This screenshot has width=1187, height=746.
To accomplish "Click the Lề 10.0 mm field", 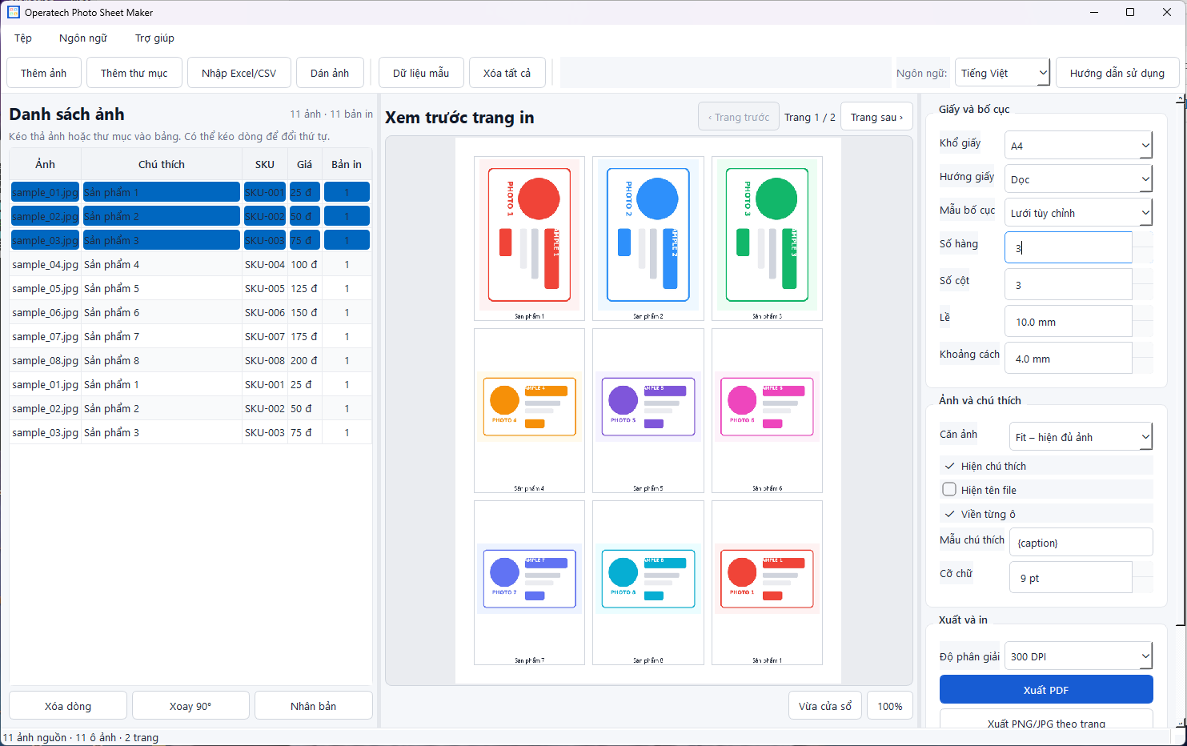I will tap(1068, 322).
